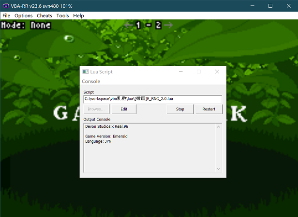The image size is (298, 217).
Task: Click the left arrow beside save slot 1
Action: point(129,25)
